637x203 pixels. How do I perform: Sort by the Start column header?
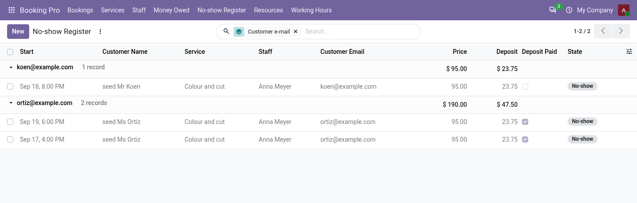point(27,52)
